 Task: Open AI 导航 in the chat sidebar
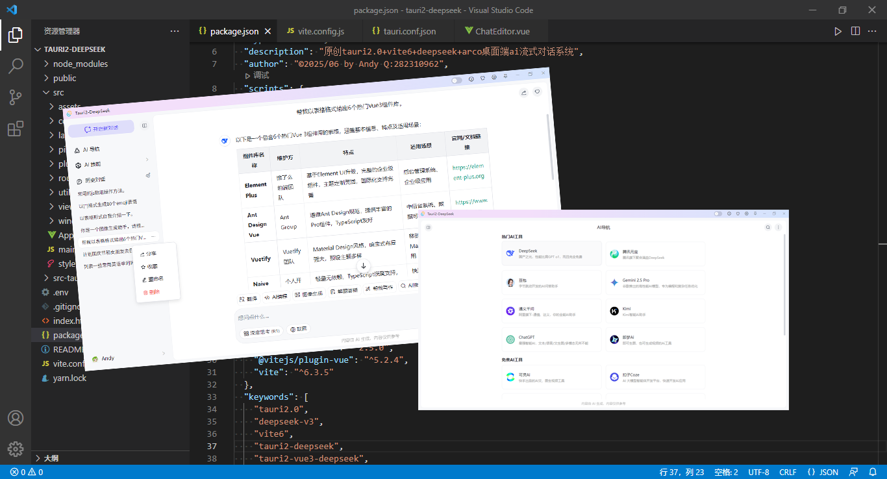tap(88, 149)
